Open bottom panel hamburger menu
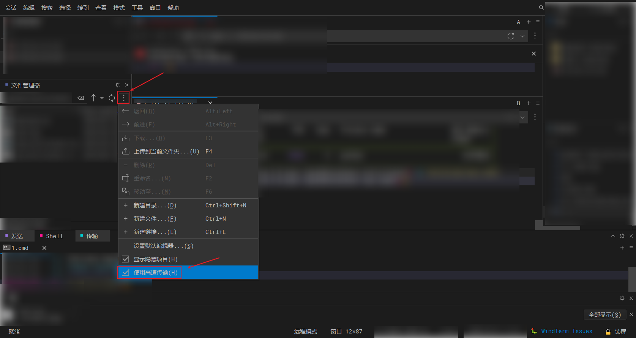 pyautogui.click(x=631, y=248)
